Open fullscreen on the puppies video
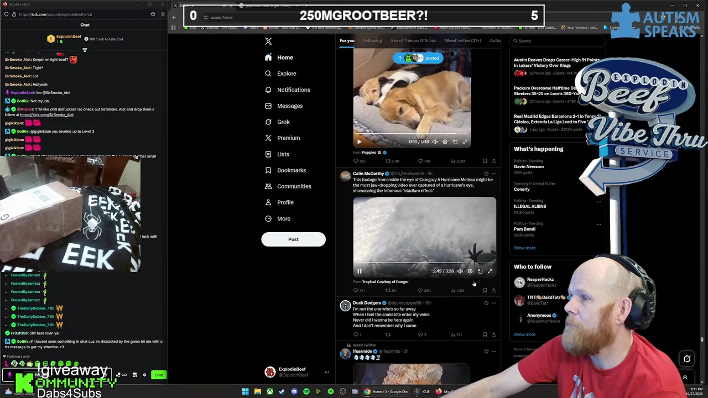The height and width of the screenshot is (398, 708). 465,142
